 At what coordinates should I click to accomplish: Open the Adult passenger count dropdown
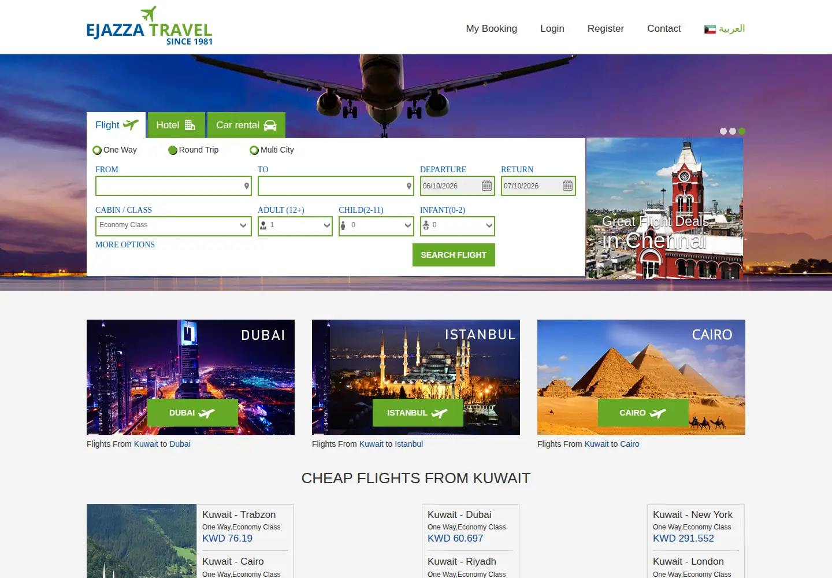(295, 226)
